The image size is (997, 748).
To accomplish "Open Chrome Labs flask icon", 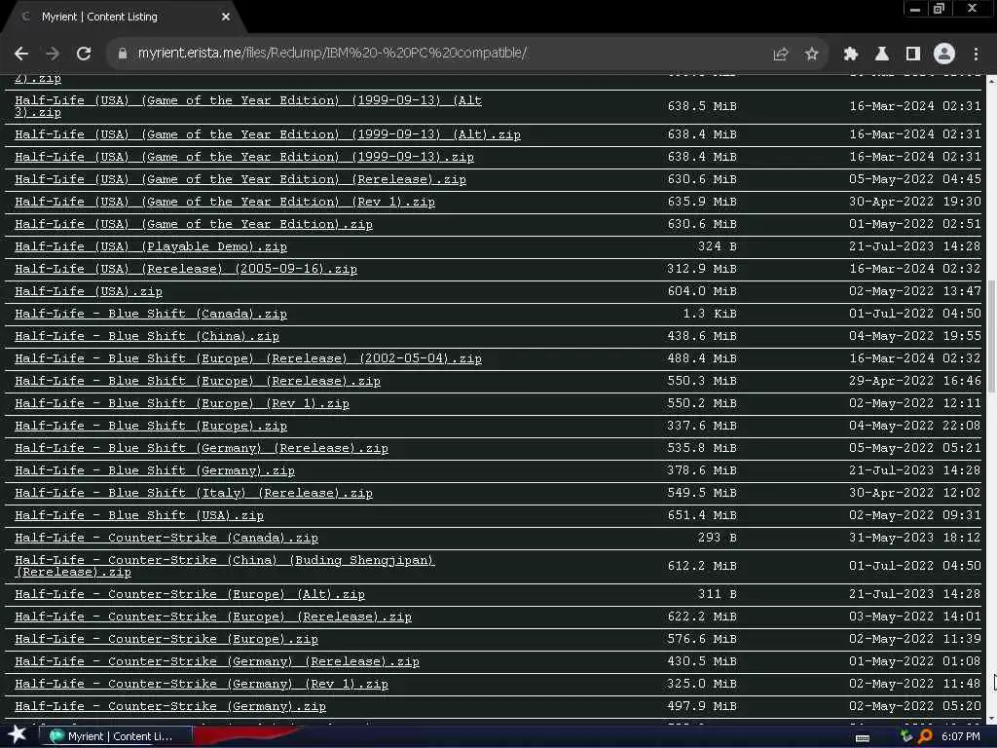I will pos(881,55).
